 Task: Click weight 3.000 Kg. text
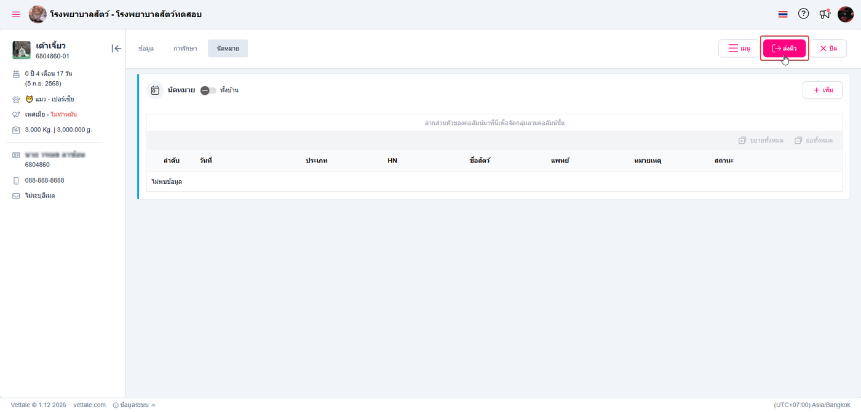coord(38,130)
